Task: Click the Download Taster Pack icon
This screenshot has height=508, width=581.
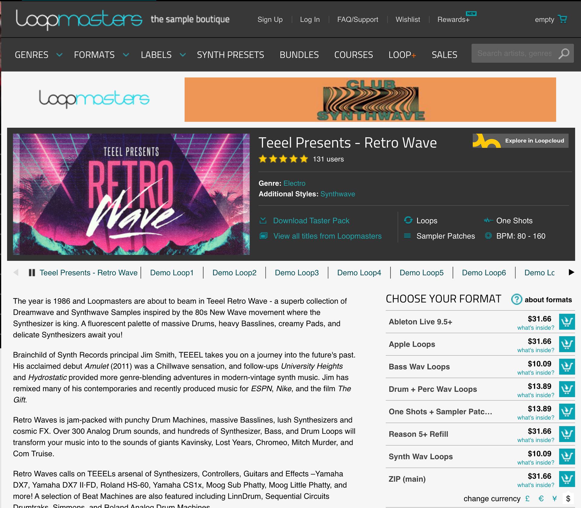Action: [x=263, y=220]
